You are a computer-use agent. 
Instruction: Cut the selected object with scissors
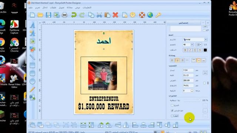click(x=99, y=15)
